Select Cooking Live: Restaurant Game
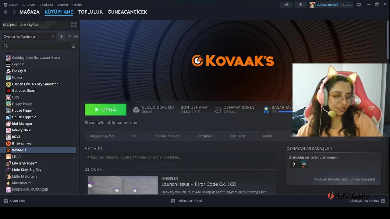The width and height of the screenshot is (390, 219). [36, 58]
